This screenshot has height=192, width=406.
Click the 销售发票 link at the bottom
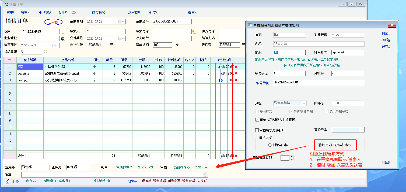tap(174, 181)
